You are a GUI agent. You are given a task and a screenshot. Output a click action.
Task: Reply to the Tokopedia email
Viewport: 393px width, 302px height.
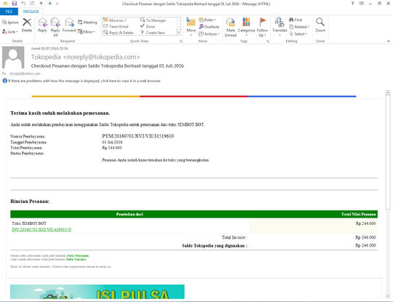click(x=43, y=25)
